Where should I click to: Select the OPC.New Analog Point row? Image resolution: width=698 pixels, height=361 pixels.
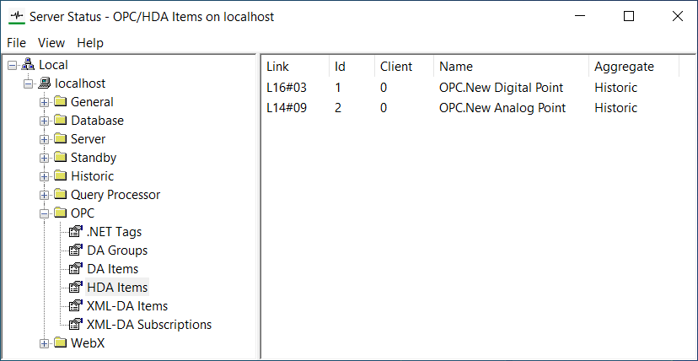tap(502, 108)
